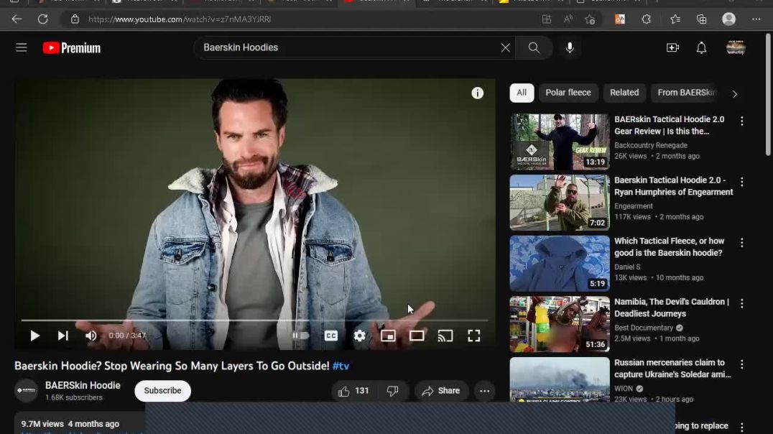Switch to miniplayer
Screen dimensions: 773x434
[388, 336]
